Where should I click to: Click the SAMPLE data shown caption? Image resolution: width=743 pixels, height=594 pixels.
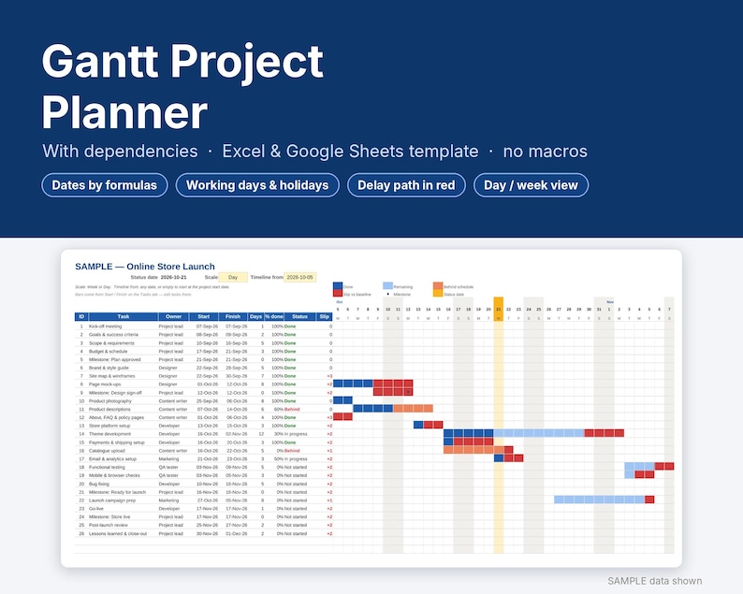(x=655, y=581)
